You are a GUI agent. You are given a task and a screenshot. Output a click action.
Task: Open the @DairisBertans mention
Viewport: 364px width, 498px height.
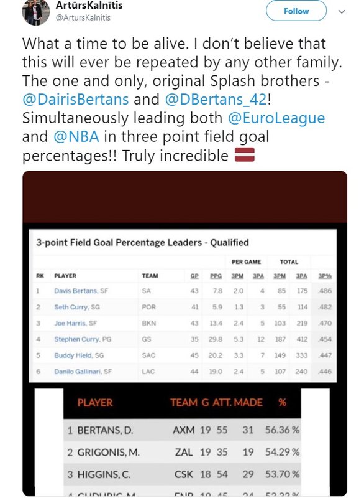tap(76, 100)
